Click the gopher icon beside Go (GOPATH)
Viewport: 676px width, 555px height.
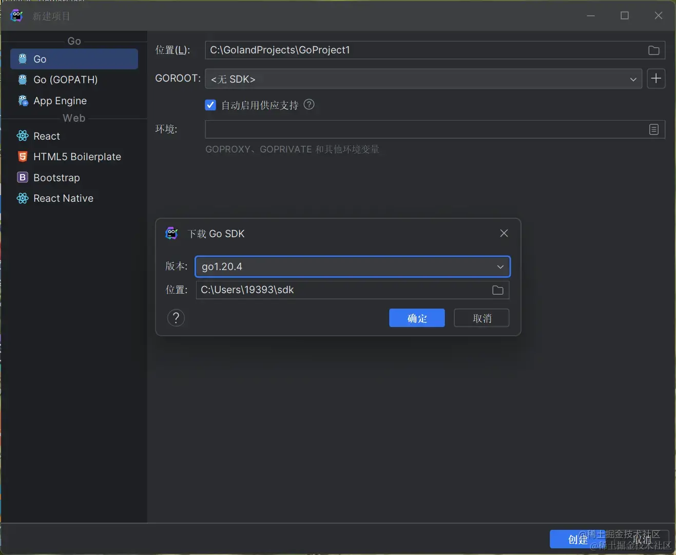click(x=23, y=80)
